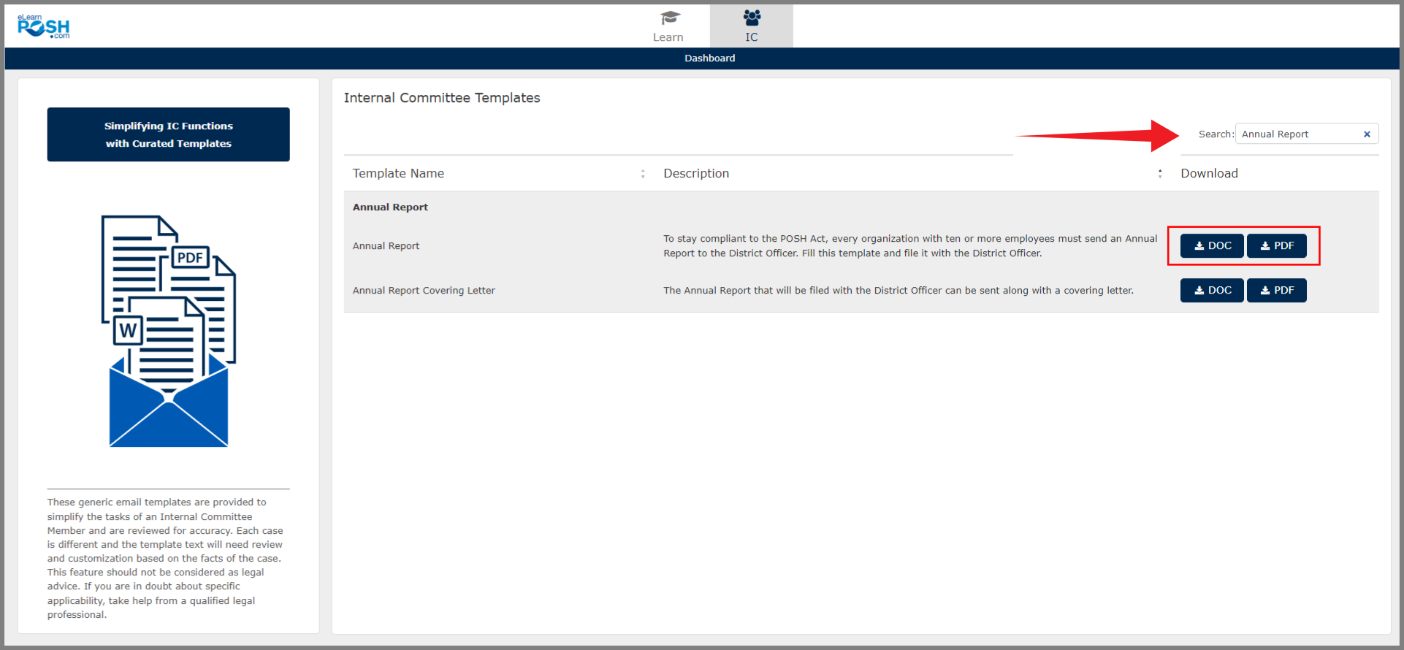The image size is (1404, 650).
Task: Select the Annual Report template name
Action: [386, 246]
